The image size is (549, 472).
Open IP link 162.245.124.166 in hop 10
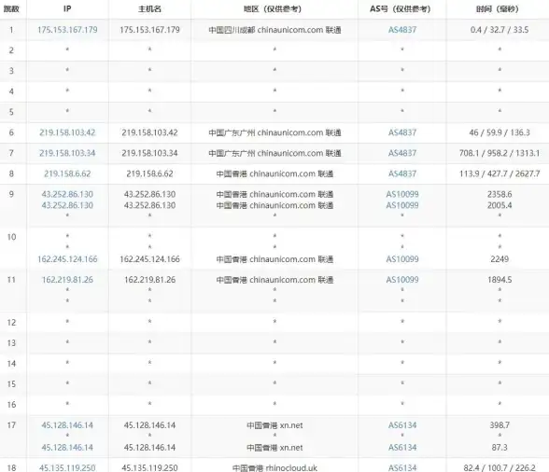tap(67, 259)
